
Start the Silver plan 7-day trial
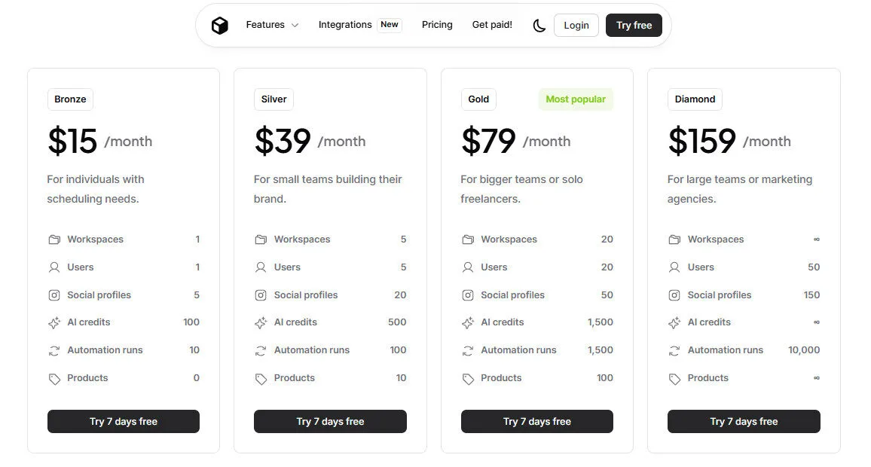[330, 422]
